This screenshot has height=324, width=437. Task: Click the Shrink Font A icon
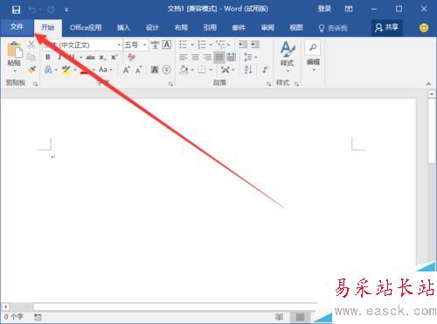tap(138, 70)
